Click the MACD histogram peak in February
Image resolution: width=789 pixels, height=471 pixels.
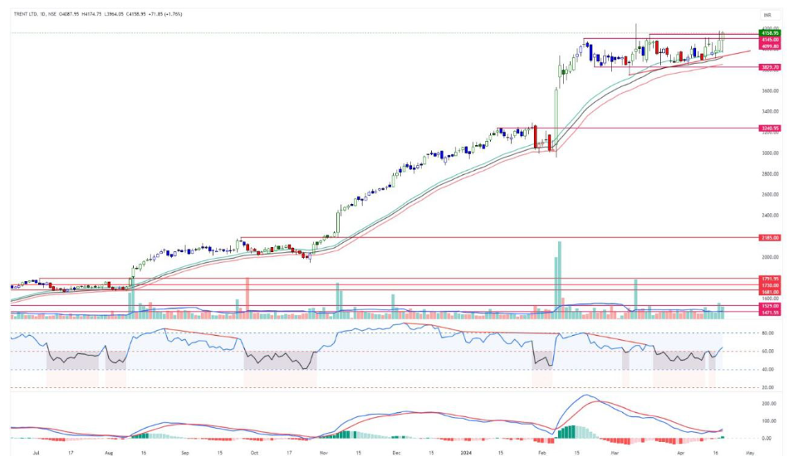pyautogui.click(x=571, y=431)
